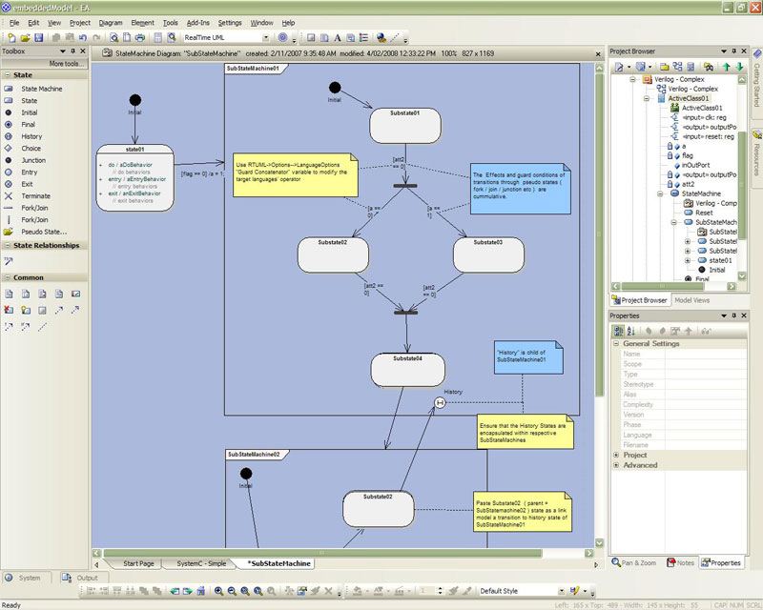Choose the Terminate tool
This screenshot has height=610, width=763.
tap(28, 196)
